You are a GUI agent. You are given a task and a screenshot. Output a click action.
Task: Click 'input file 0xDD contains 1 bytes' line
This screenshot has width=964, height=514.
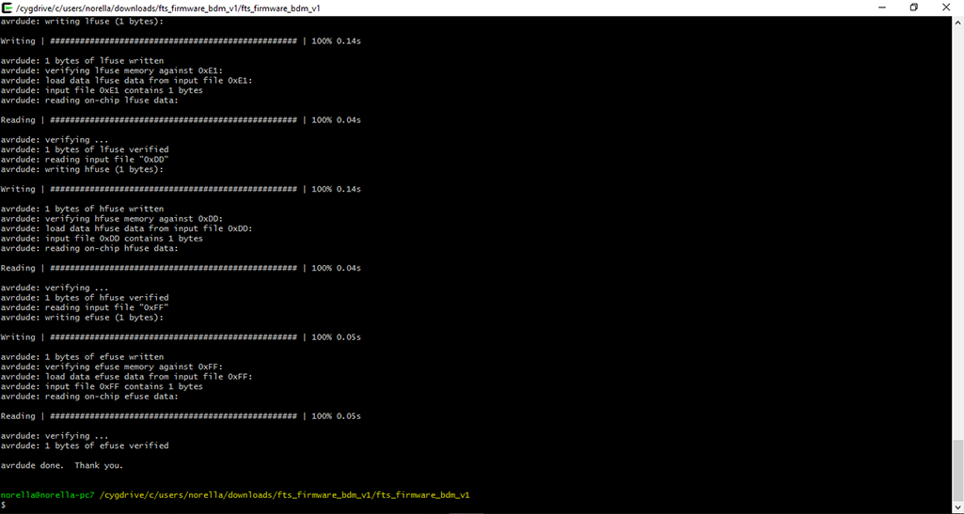(x=102, y=239)
